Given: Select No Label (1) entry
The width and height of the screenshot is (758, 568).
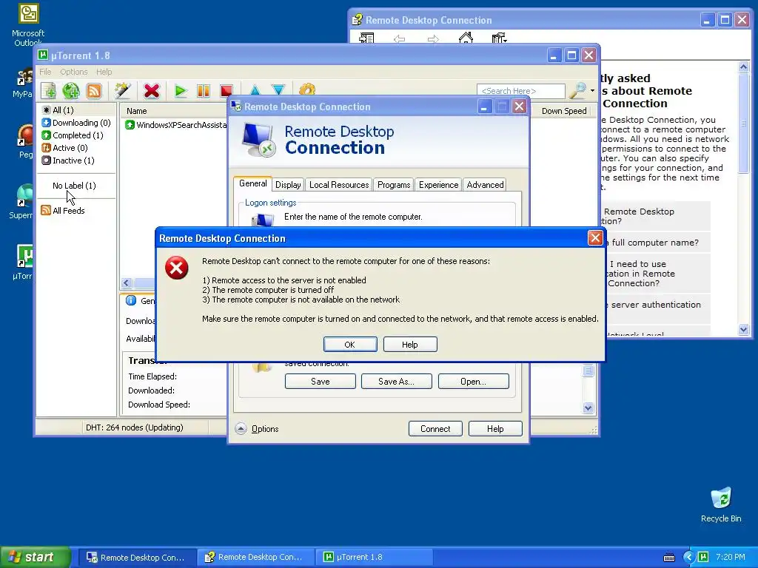Looking at the screenshot, I should 74,186.
